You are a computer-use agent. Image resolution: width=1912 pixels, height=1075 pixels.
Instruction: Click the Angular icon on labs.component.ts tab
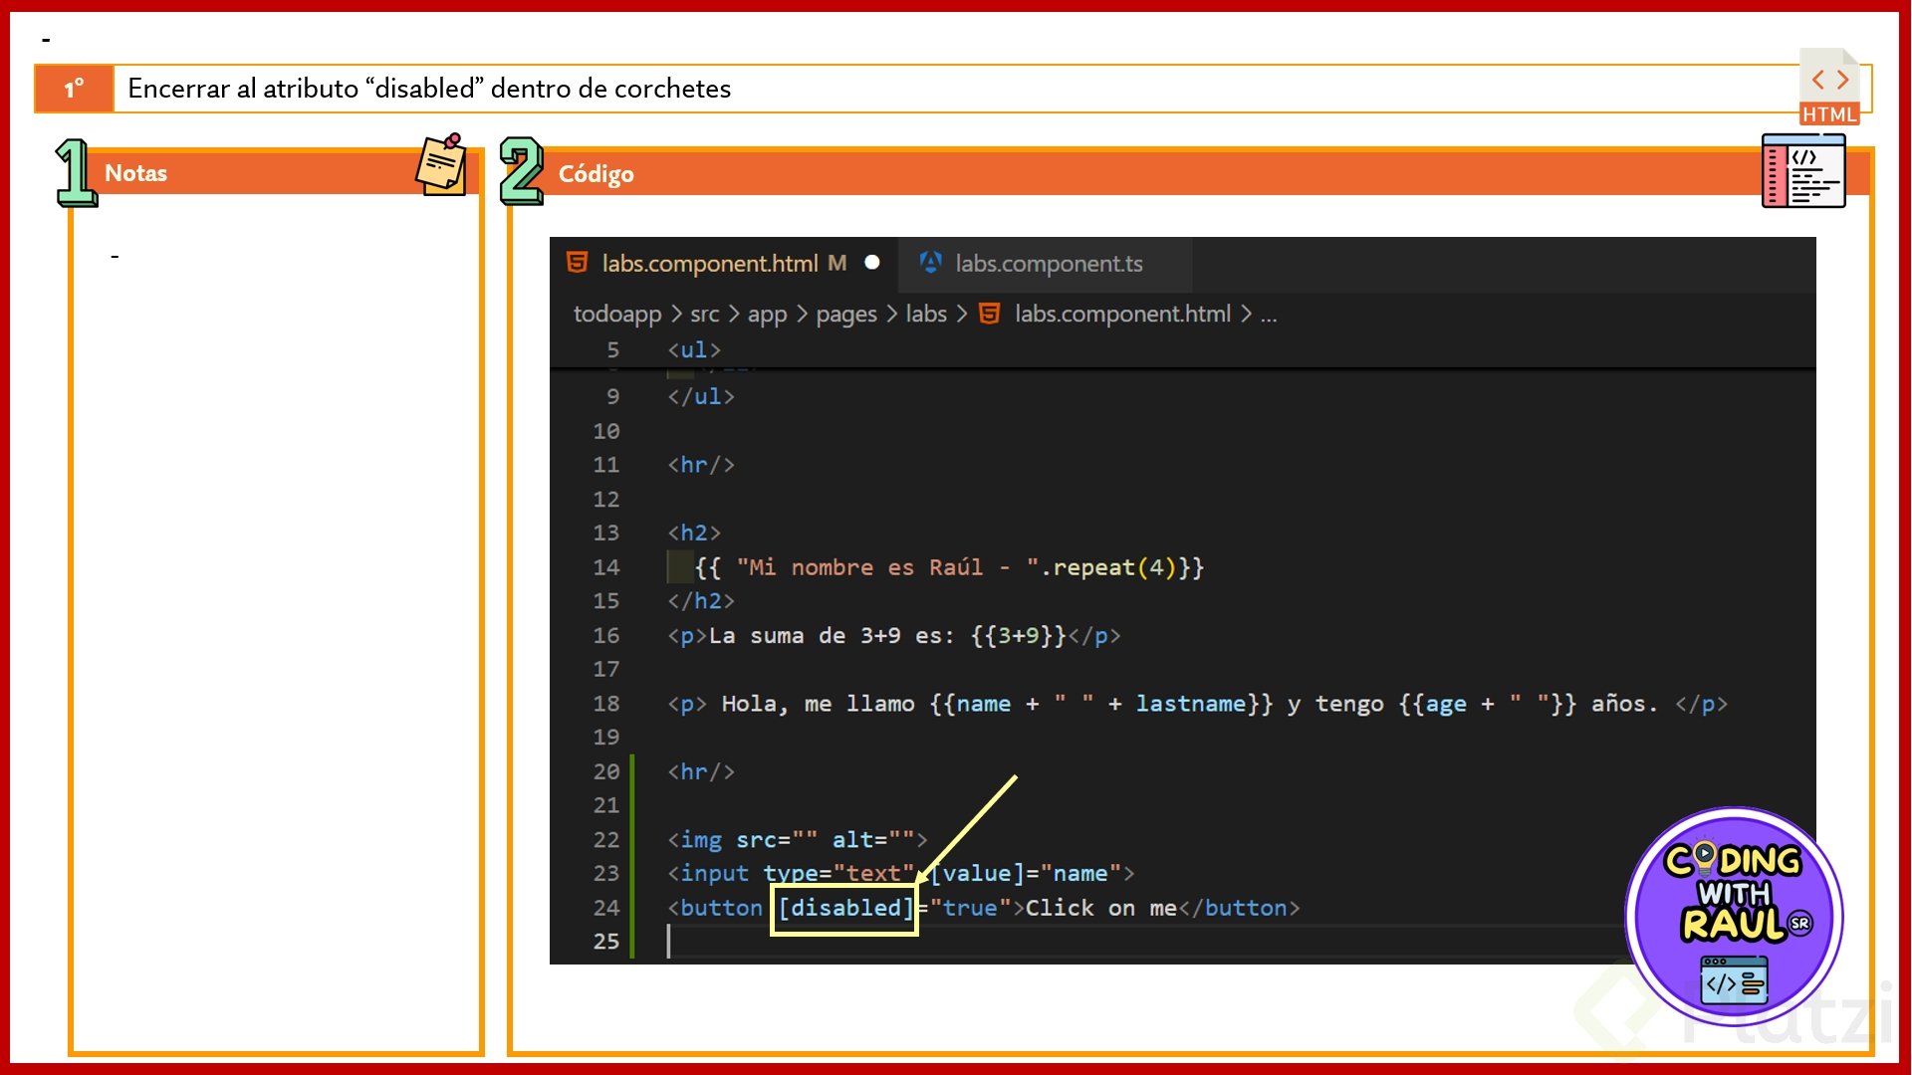[930, 263]
